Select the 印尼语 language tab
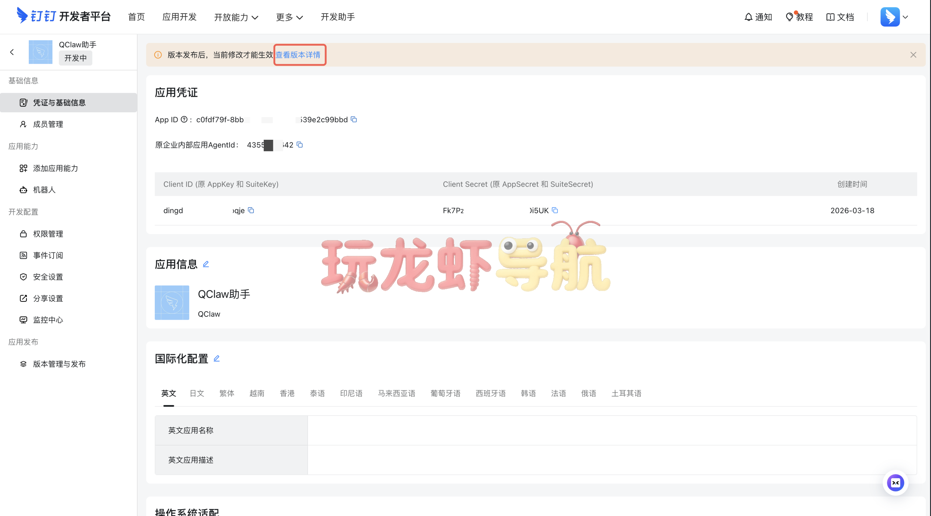This screenshot has width=931, height=516. tap(351, 393)
